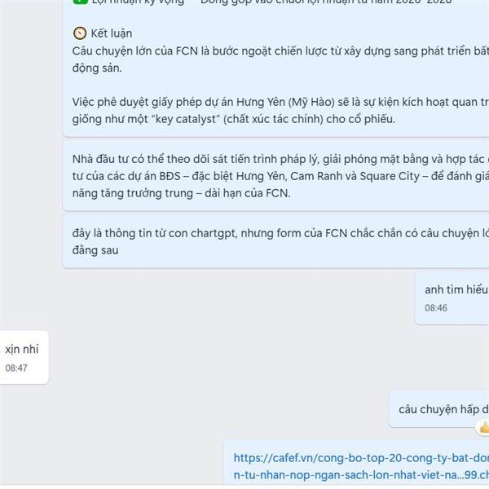Click the 08:46 timestamp under anh tìm hiểu
The height and width of the screenshot is (489, 489).
(x=436, y=308)
